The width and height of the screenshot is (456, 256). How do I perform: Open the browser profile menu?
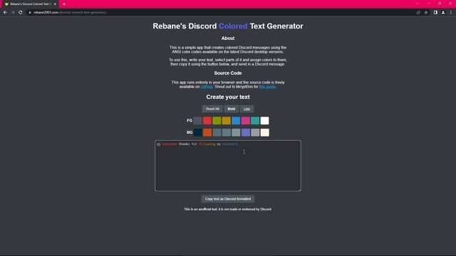click(443, 13)
